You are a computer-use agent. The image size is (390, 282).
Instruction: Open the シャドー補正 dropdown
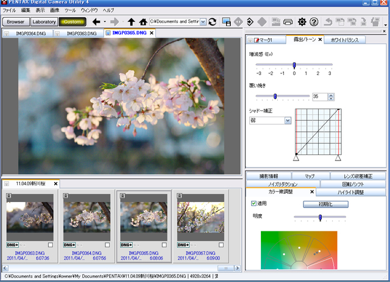(288, 121)
